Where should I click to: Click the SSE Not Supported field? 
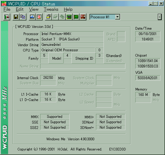tap(55, 122)
